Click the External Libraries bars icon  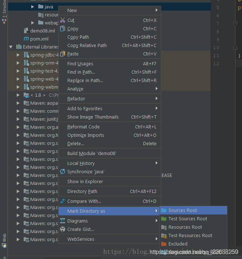(x=19, y=47)
